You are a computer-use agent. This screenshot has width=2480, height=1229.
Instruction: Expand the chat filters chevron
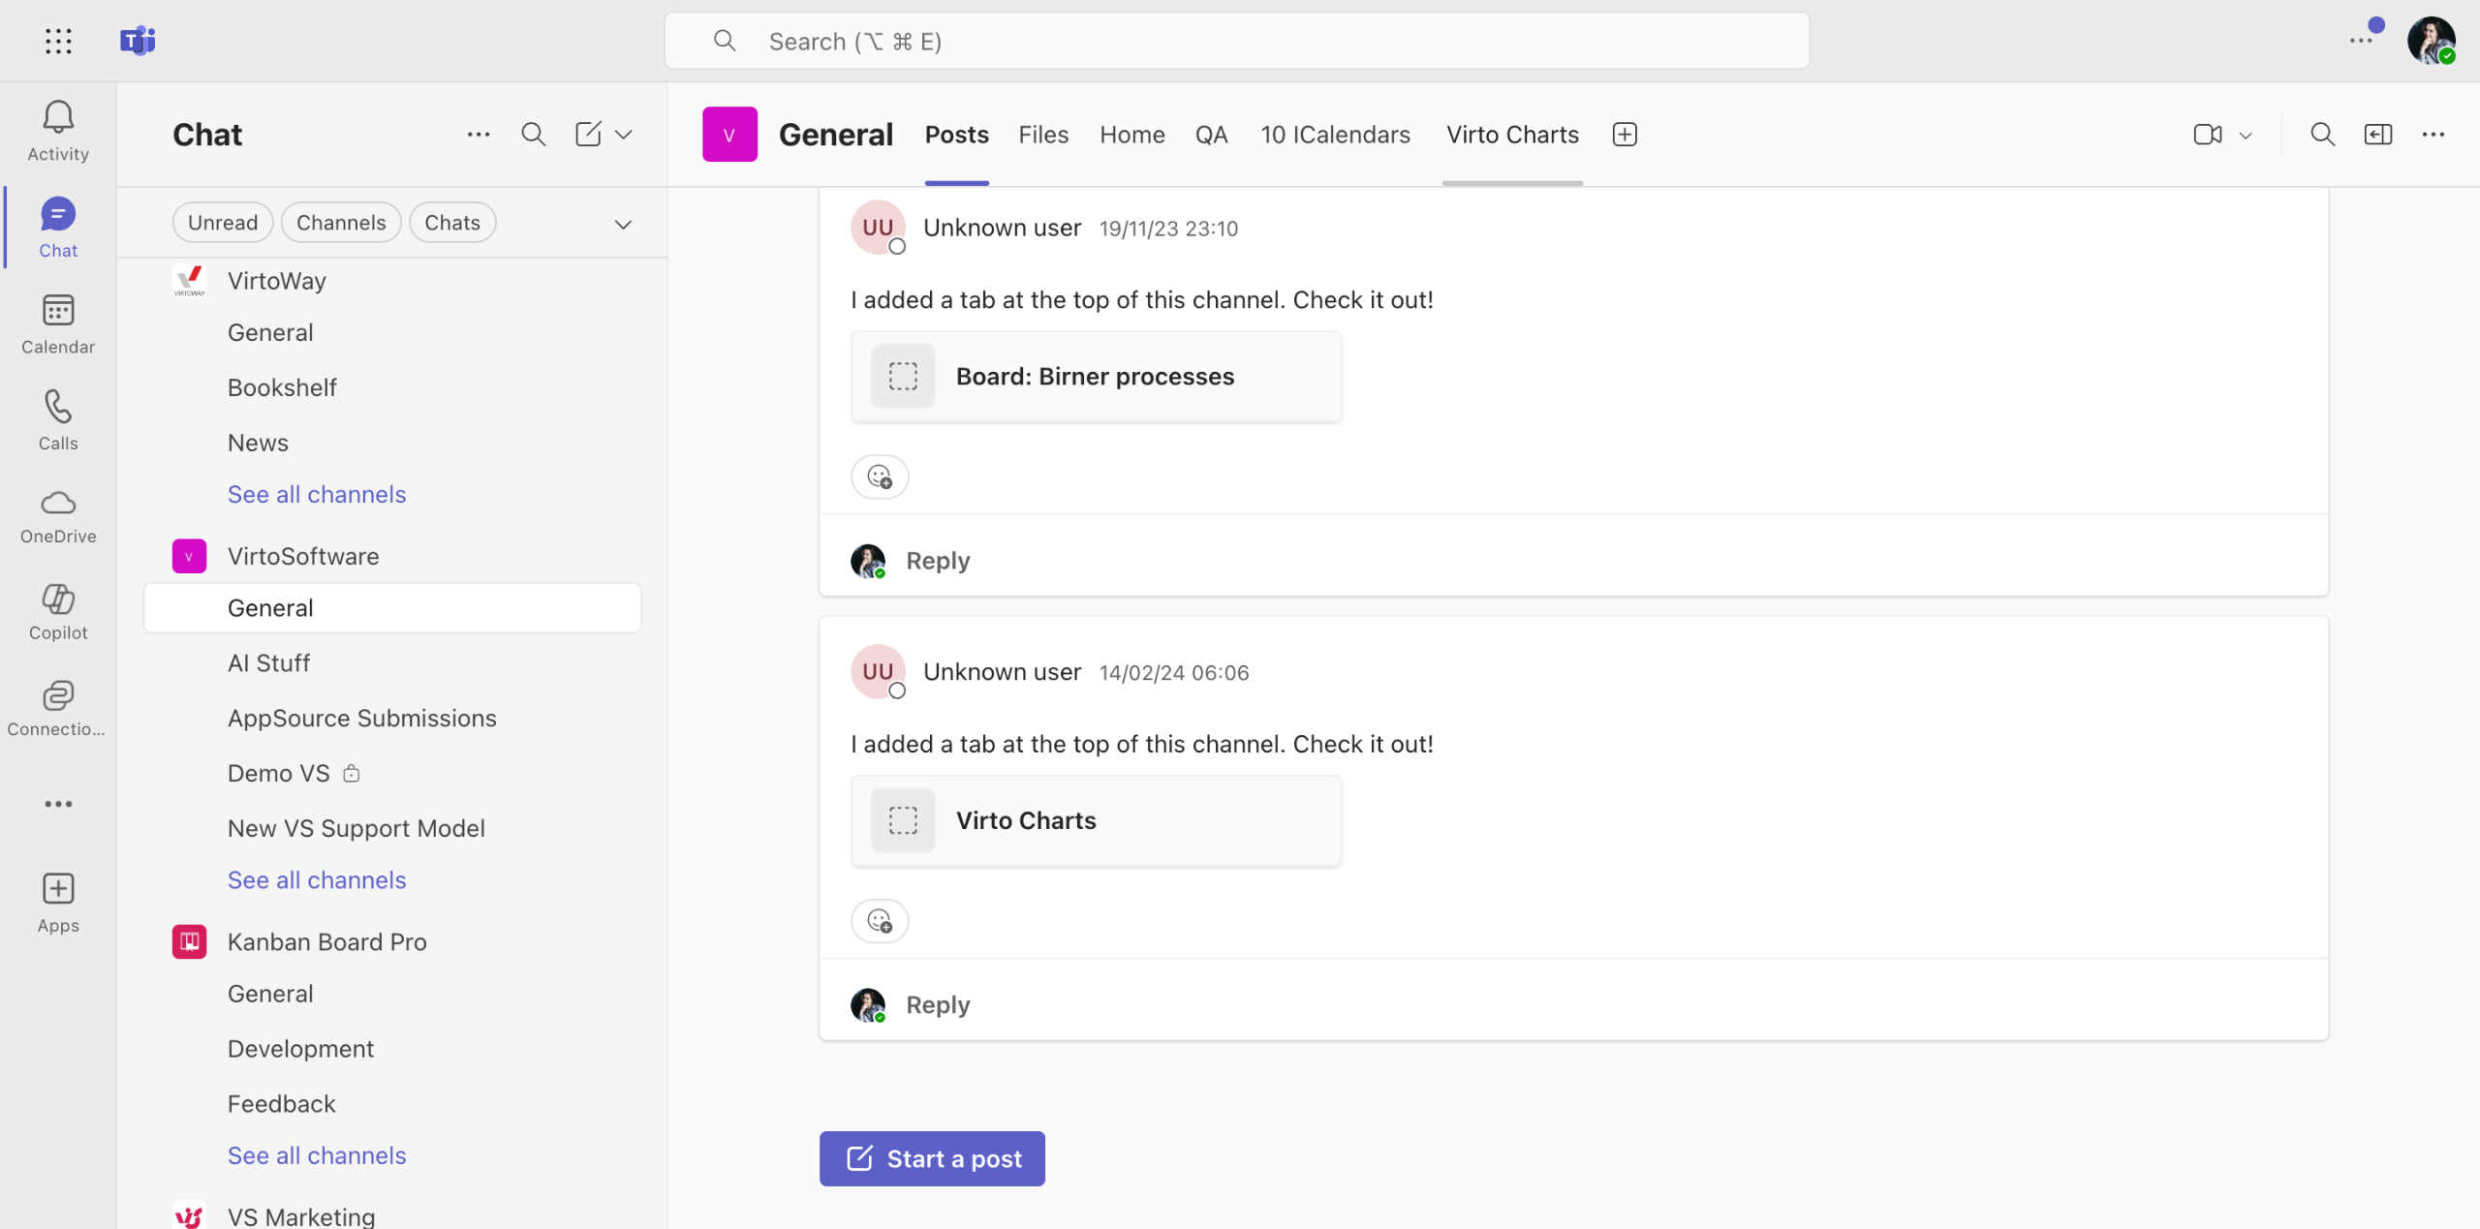(623, 225)
